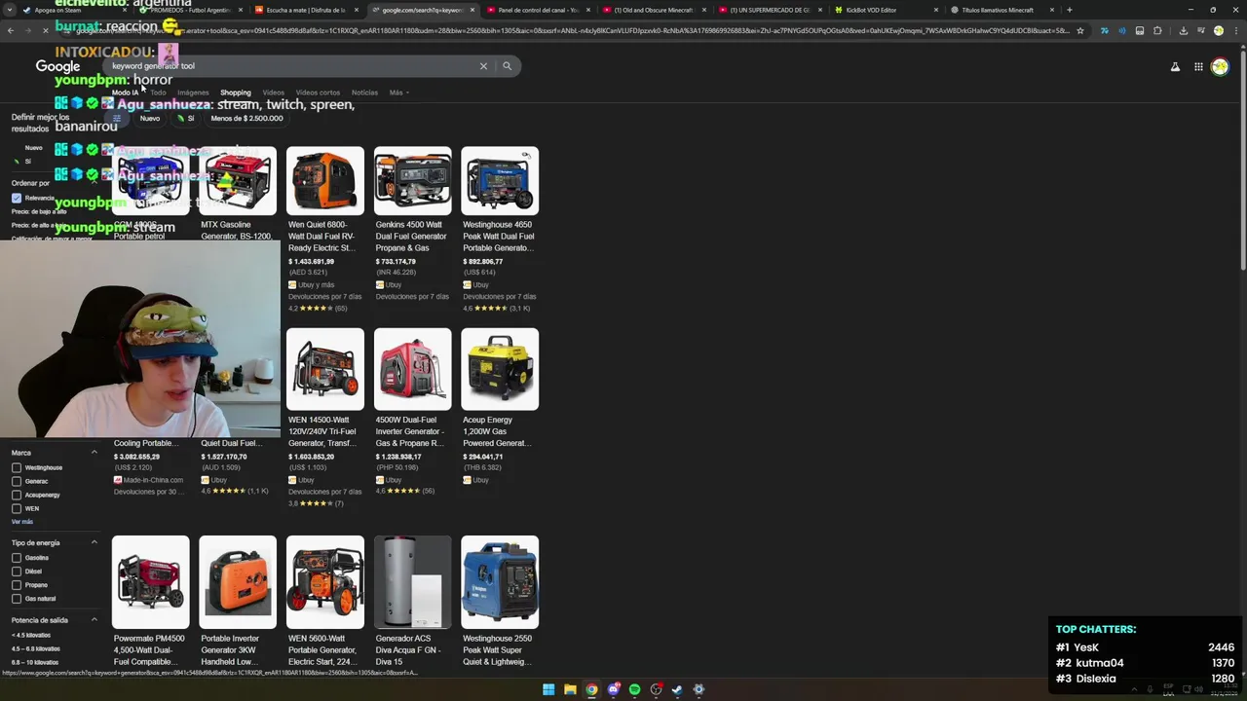Open Discord from the taskbar
Viewport: 1247px width, 701px height.
tap(613, 689)
